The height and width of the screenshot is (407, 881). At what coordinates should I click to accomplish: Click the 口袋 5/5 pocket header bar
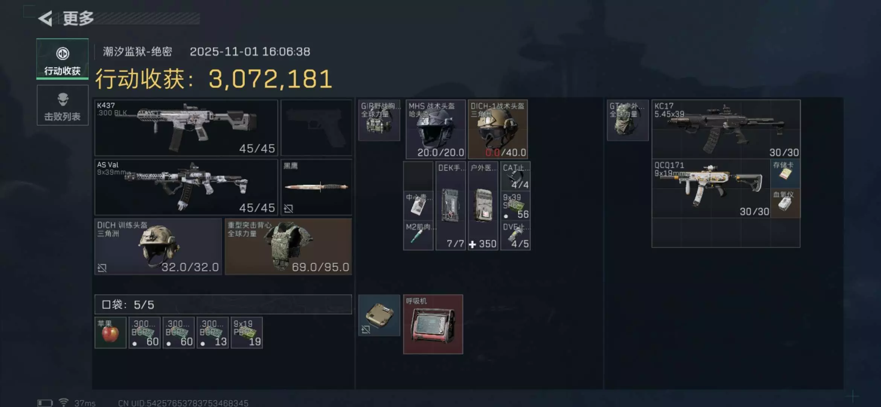click(223, 304)
